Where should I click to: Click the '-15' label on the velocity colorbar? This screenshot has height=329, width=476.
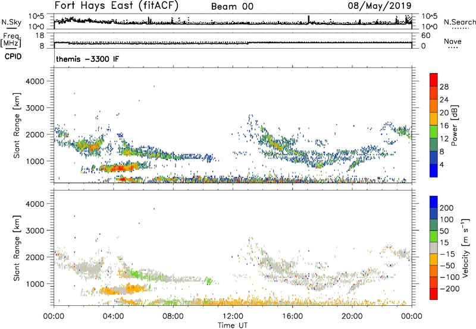click(447, 254)
